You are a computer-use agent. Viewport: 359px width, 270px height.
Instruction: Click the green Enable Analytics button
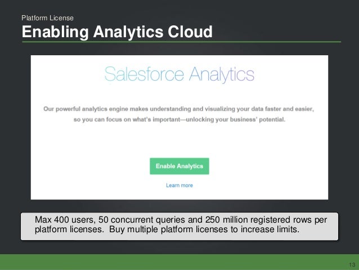179,166
